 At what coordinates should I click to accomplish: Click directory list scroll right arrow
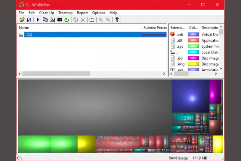coord(164,74)
